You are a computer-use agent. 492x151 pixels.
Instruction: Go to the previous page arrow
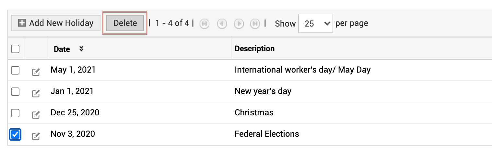(222, 24)
